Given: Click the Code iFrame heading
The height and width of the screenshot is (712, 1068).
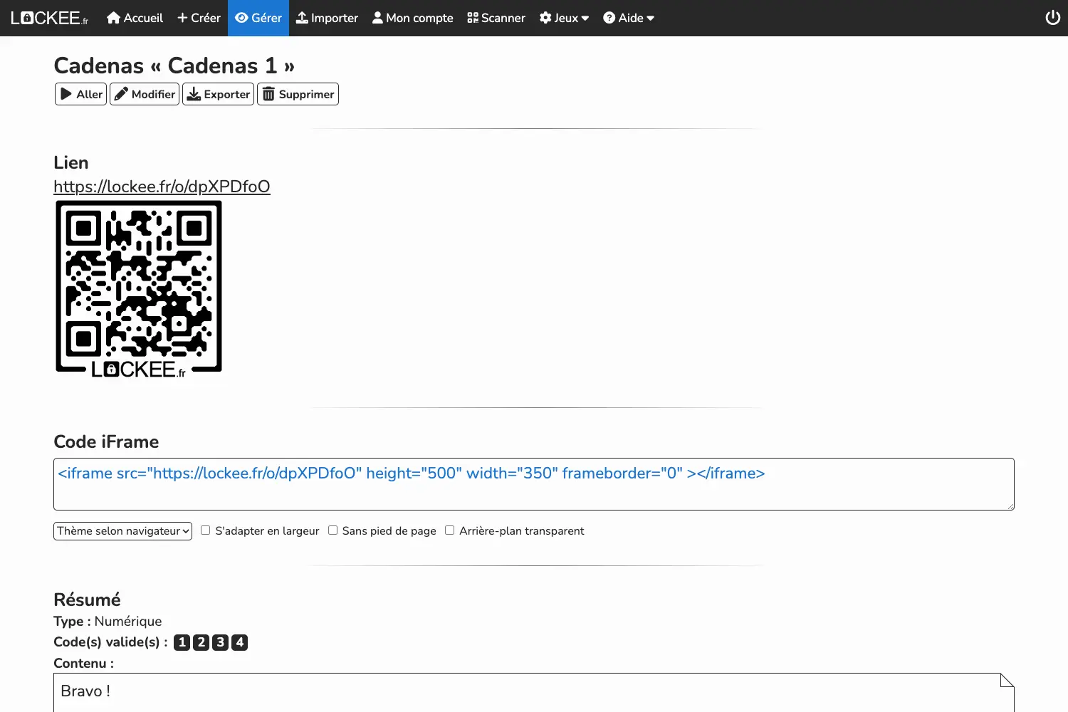Looking at the screenshot, I should (x=106, y=441).
